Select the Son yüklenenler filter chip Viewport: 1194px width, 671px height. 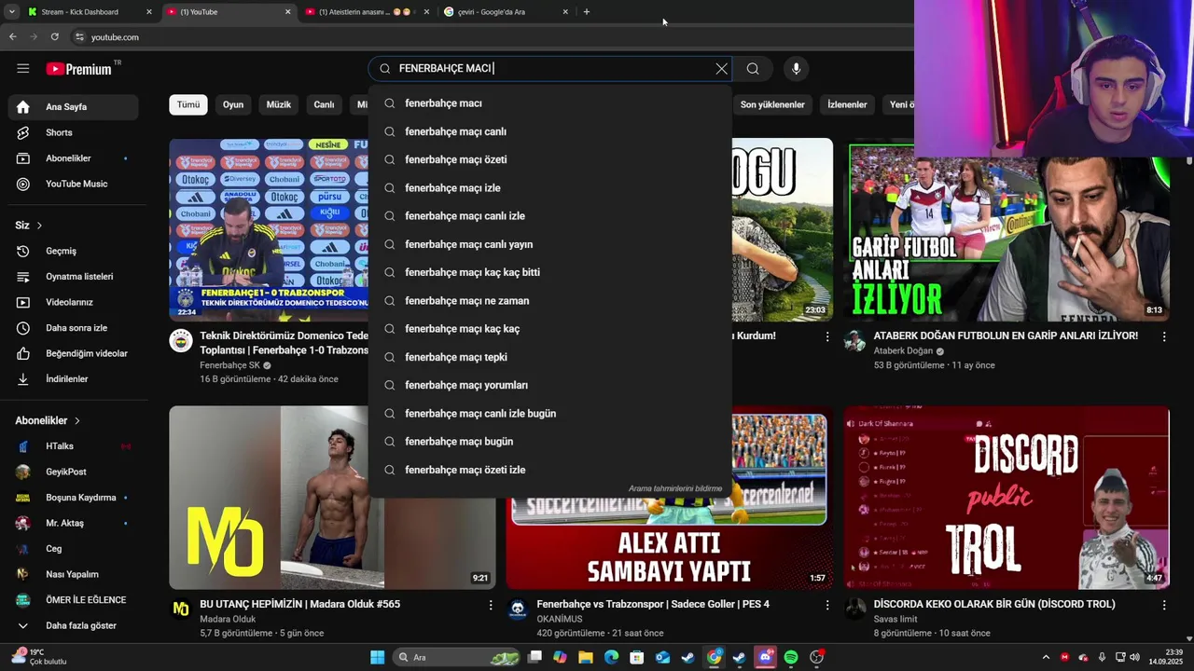[x=772, y=104]
